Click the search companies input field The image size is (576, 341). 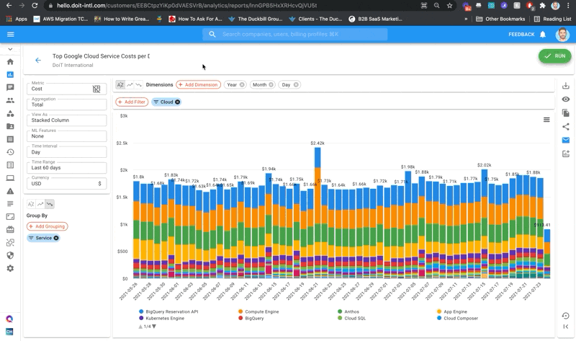302,34
